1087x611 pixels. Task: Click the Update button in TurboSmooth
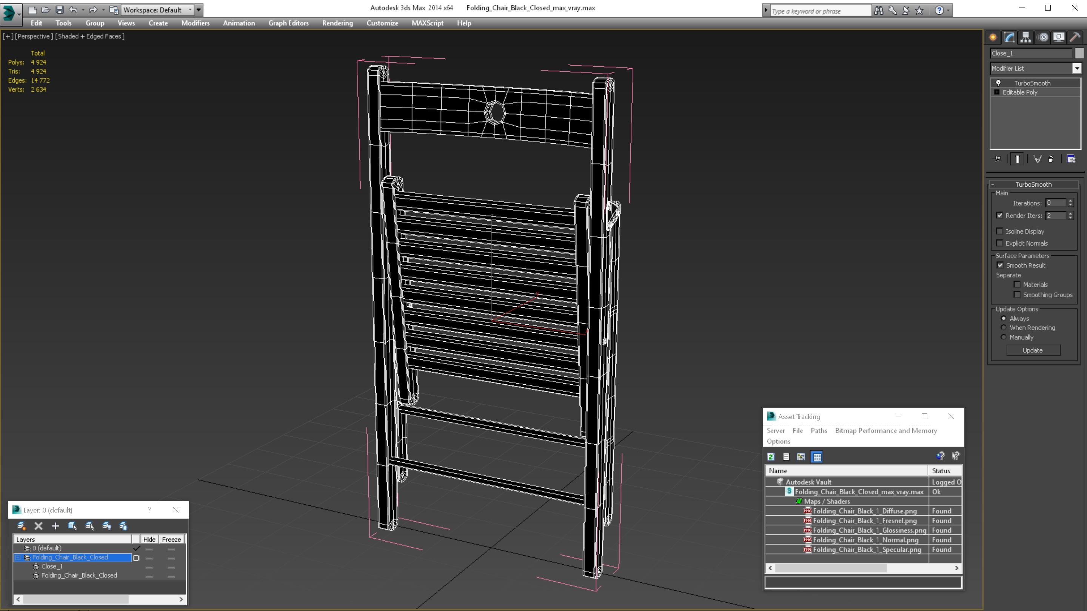click(x=1033, y=350)
